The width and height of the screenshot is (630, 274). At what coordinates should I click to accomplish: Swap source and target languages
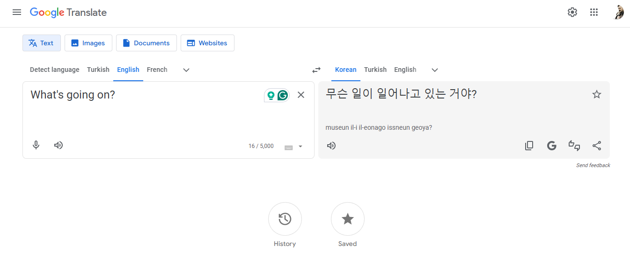pos(316,70)
